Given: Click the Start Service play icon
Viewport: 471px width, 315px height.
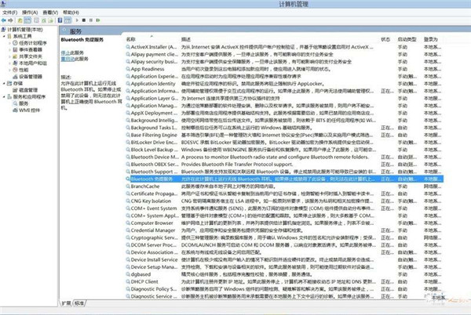Looking at the screenshot, I should pyautogui.click(x=77, y=20).
